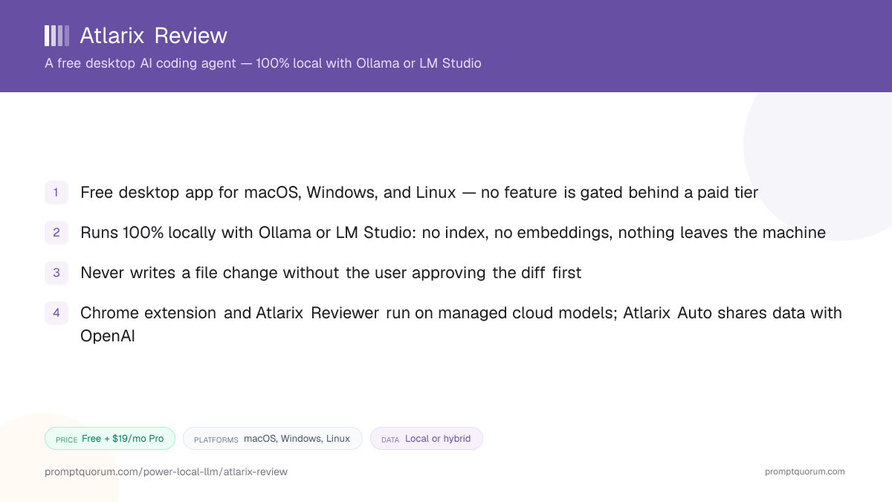This screenshot has height=502, width=892.
Task: Select the number 2 list badge
Action: click(56, 233)
